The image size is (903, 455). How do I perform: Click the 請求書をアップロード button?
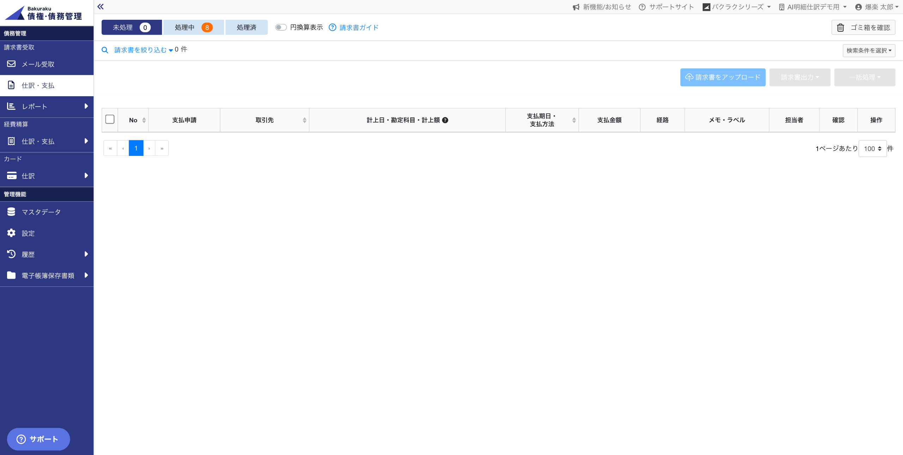tap(722, 77)
